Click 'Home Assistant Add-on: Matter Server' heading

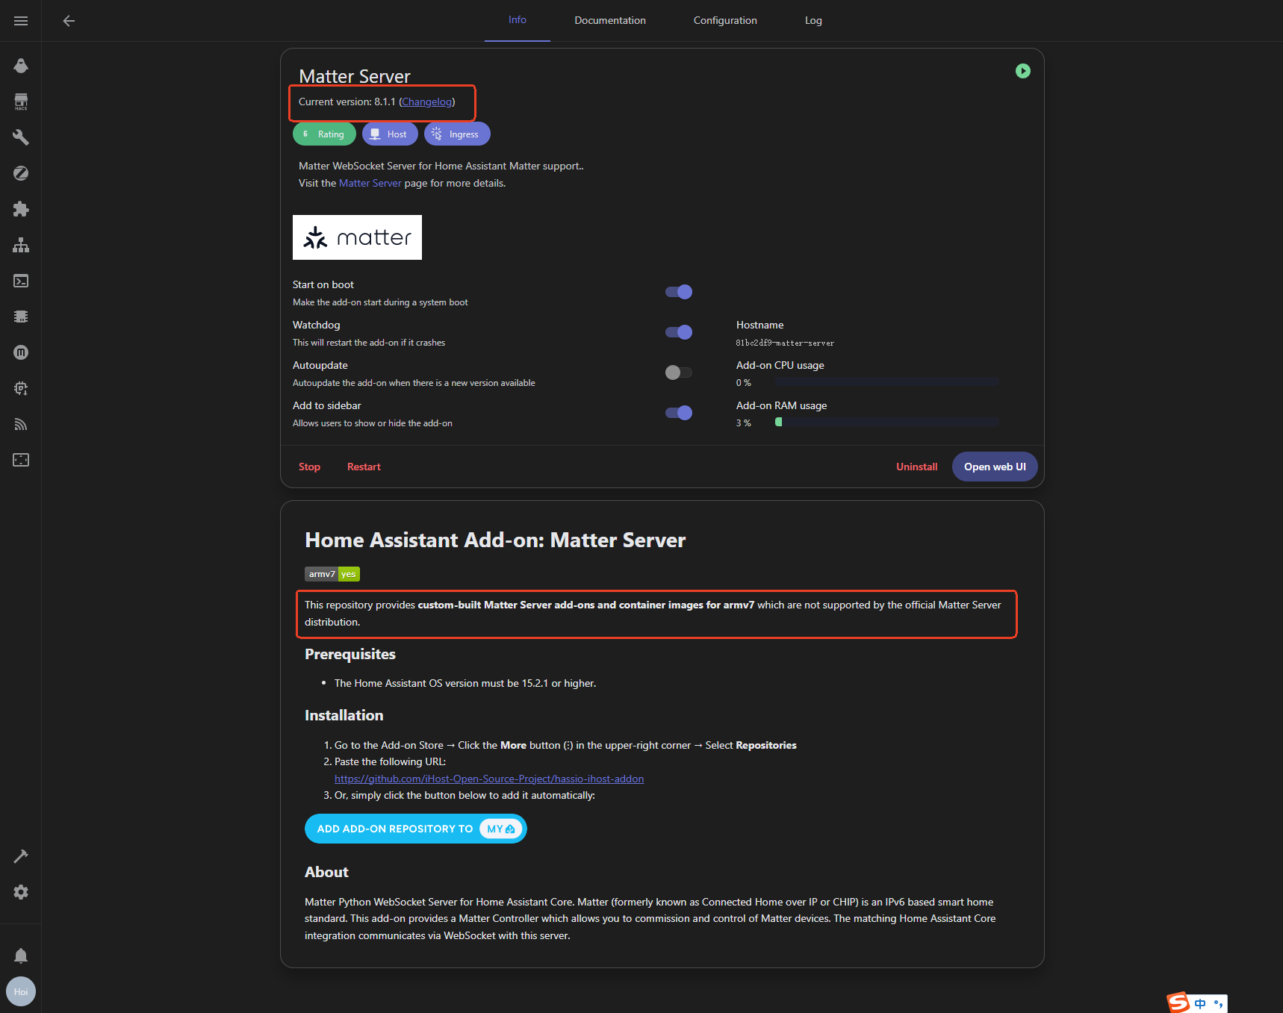click(495, 540)
